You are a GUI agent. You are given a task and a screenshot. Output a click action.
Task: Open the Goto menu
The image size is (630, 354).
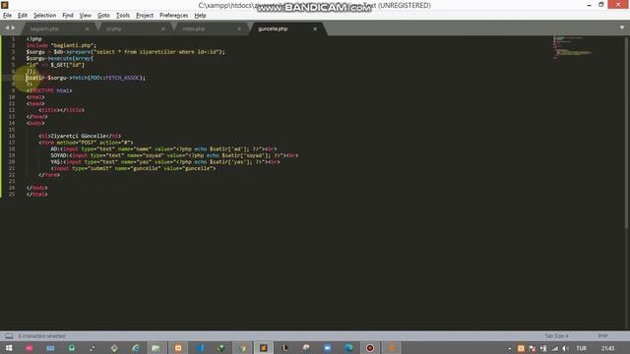(103, 16)
